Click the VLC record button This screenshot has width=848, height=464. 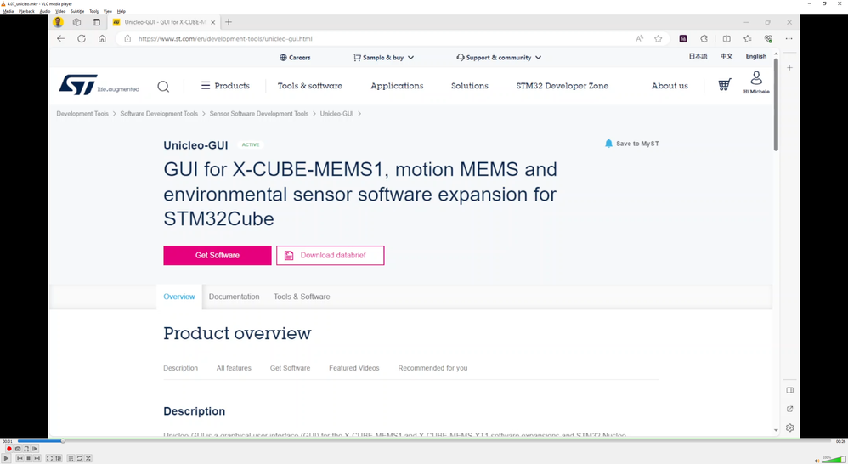coord(9,449)
